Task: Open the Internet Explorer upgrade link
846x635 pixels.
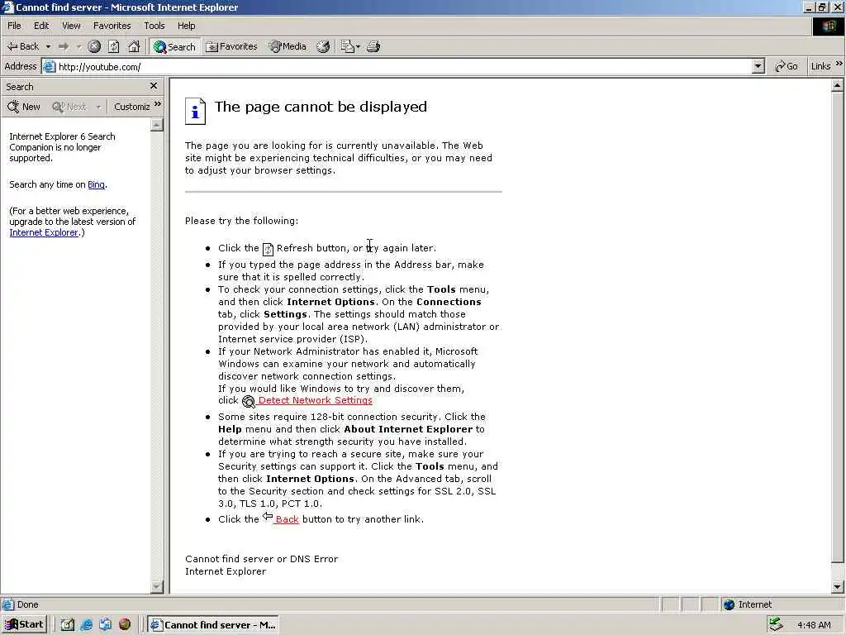Action: coord(44,232)
